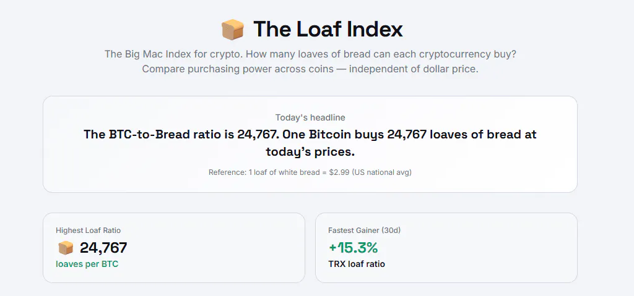
Task: Click the white bread $2.99 reference note
Action: (x=310, y=172)
